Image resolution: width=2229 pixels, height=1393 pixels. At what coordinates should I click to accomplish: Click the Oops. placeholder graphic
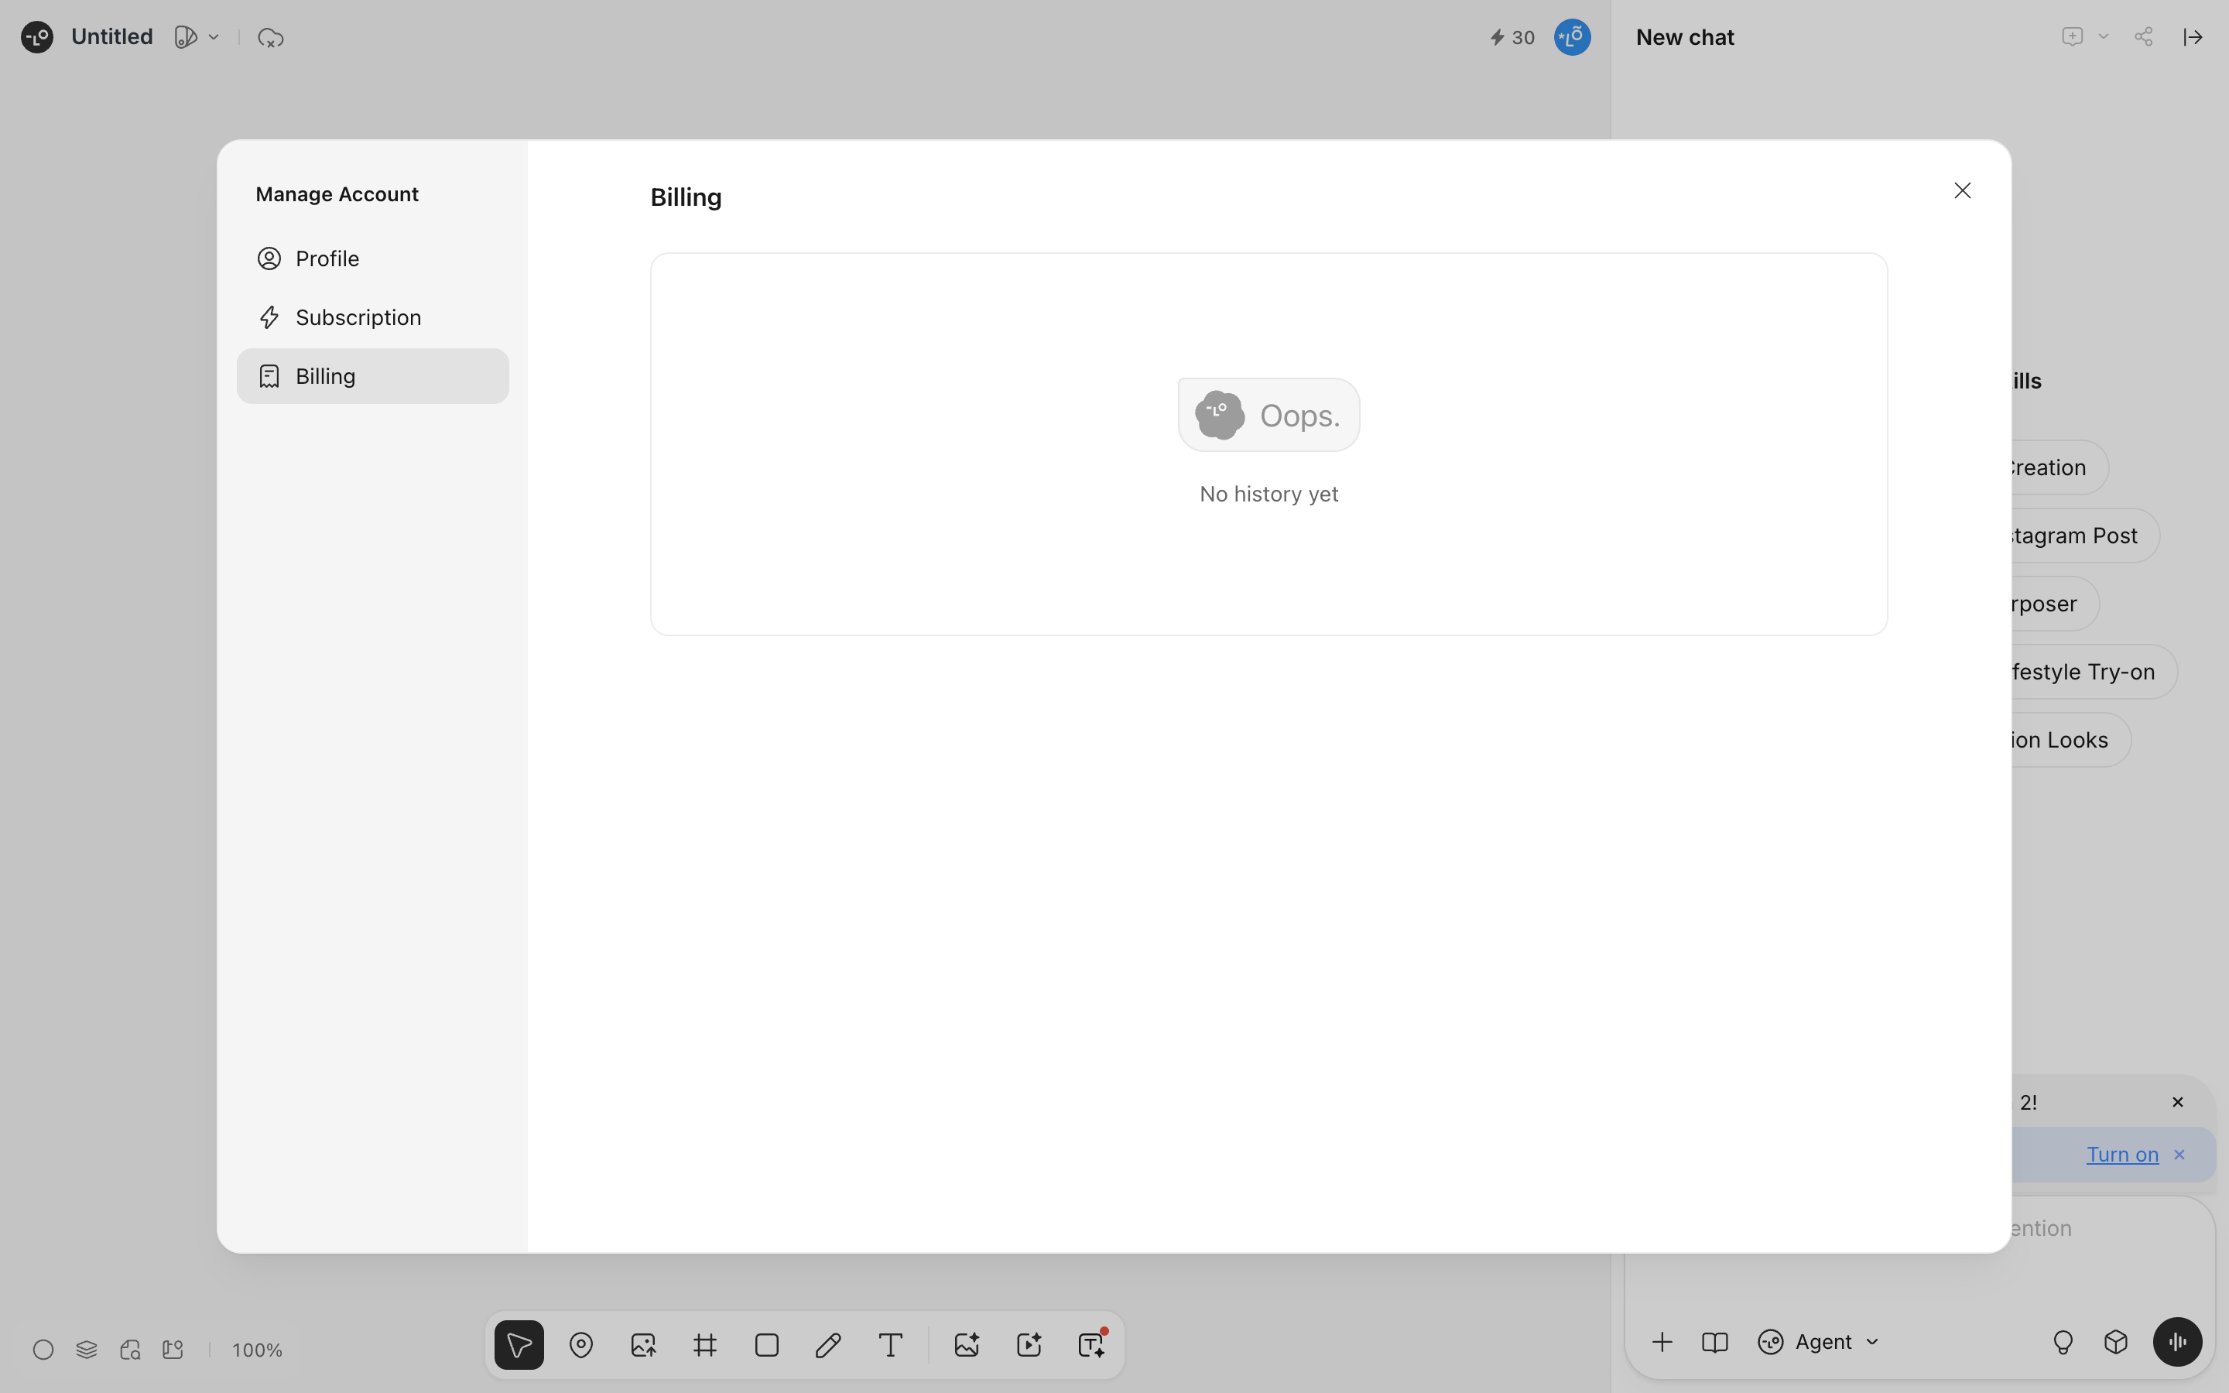point(1269,415)
